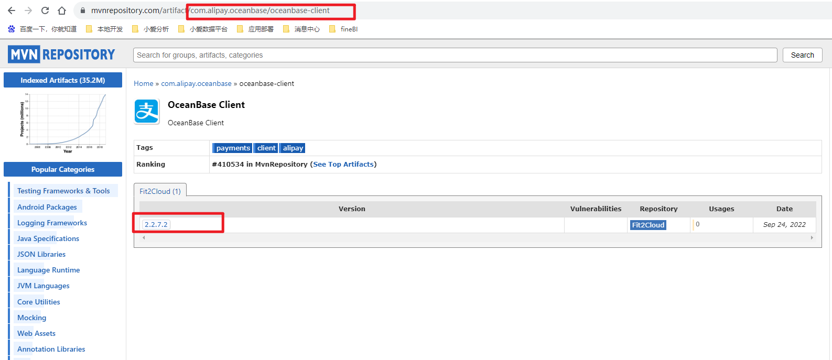Viewport: 832px width, 360px height.
Task: Click the table scroll-left arrow
Action: click(x=144, y=238)
